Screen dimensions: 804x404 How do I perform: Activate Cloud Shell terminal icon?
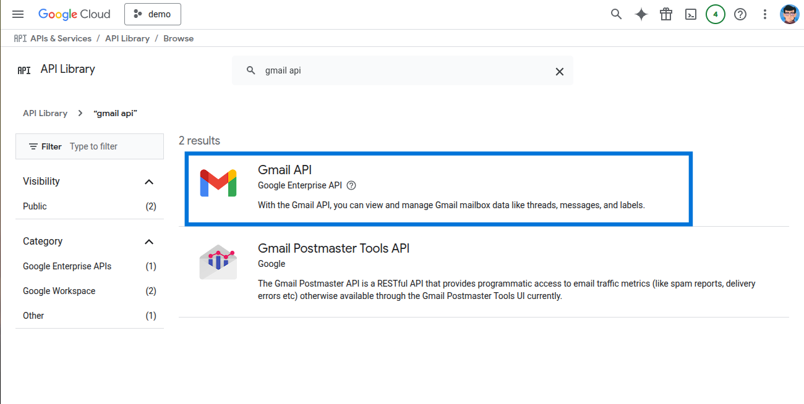tap(691, 14)
